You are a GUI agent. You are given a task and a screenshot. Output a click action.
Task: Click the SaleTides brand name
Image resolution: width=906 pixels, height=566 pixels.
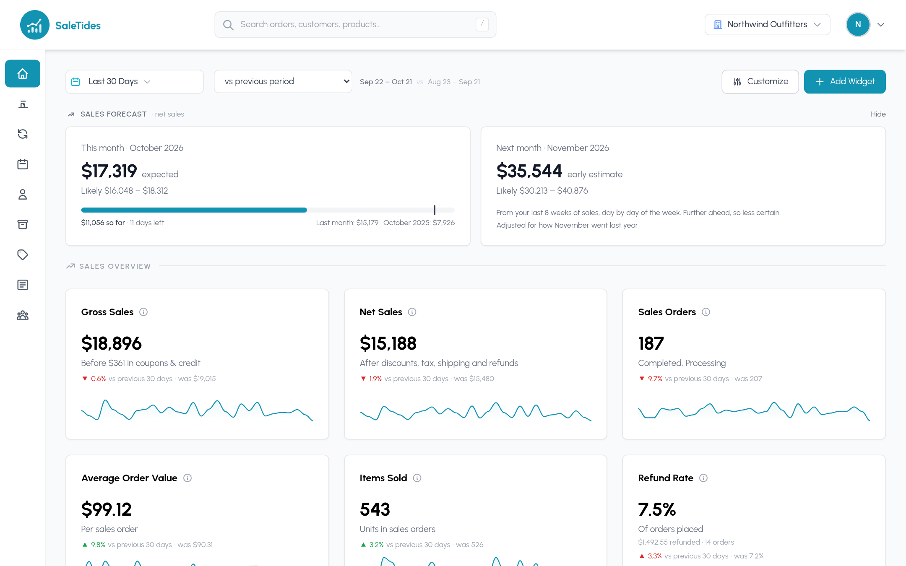point(78,26)
